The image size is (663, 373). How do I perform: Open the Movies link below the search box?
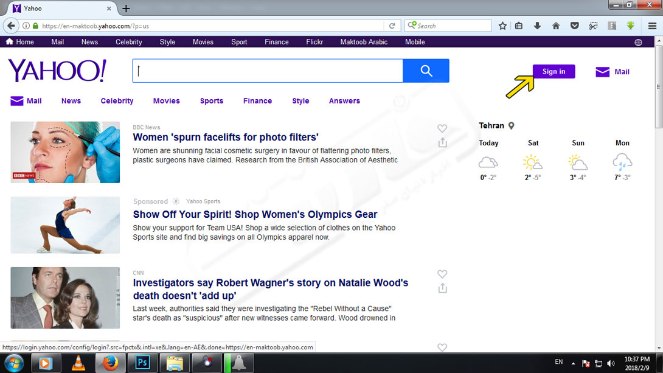click(166, 100)
